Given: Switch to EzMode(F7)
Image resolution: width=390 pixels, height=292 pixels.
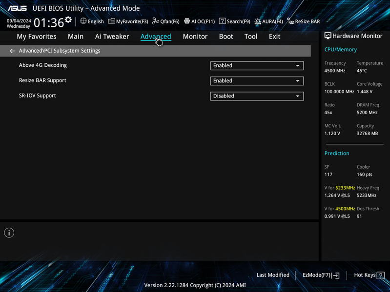Looking at the screenshot, I should coord(321,275).
